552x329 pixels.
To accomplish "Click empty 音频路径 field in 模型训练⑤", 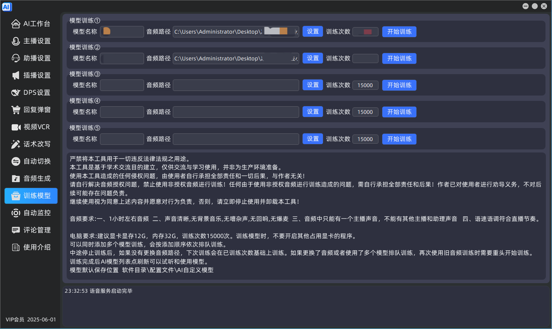I will [236, 139].
